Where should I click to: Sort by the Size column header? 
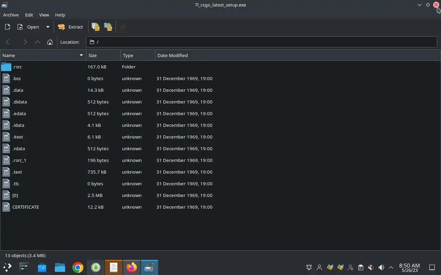pyautogui.click(x=103, y=55)
